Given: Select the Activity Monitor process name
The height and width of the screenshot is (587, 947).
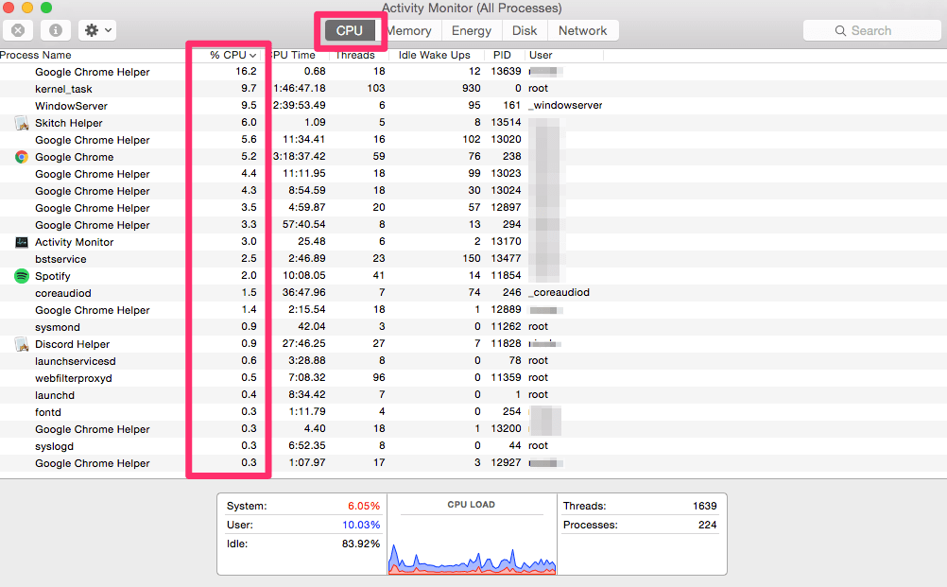Looking at the screenshot, I should tap(75, 242).
